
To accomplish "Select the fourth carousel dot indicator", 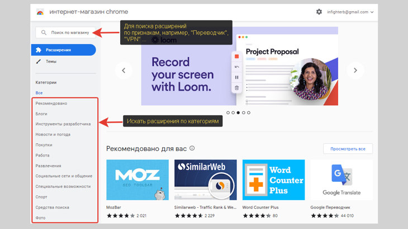I will [x=244, y=113].
